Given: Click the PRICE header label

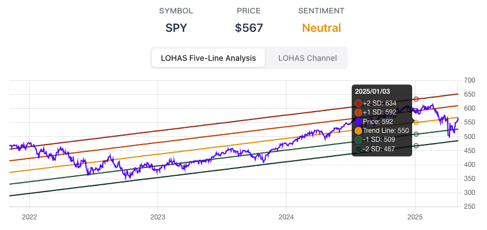Looking at the screenshot, I should coord(249,11).
